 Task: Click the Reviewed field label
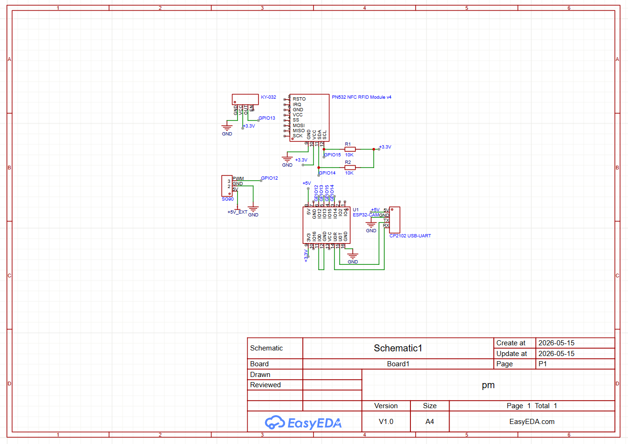pos(266,385)
